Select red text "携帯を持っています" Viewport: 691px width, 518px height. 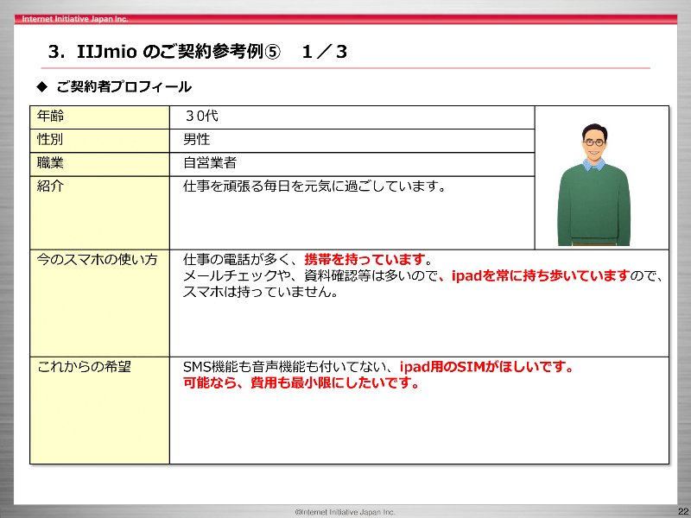[x=365, y=259]
